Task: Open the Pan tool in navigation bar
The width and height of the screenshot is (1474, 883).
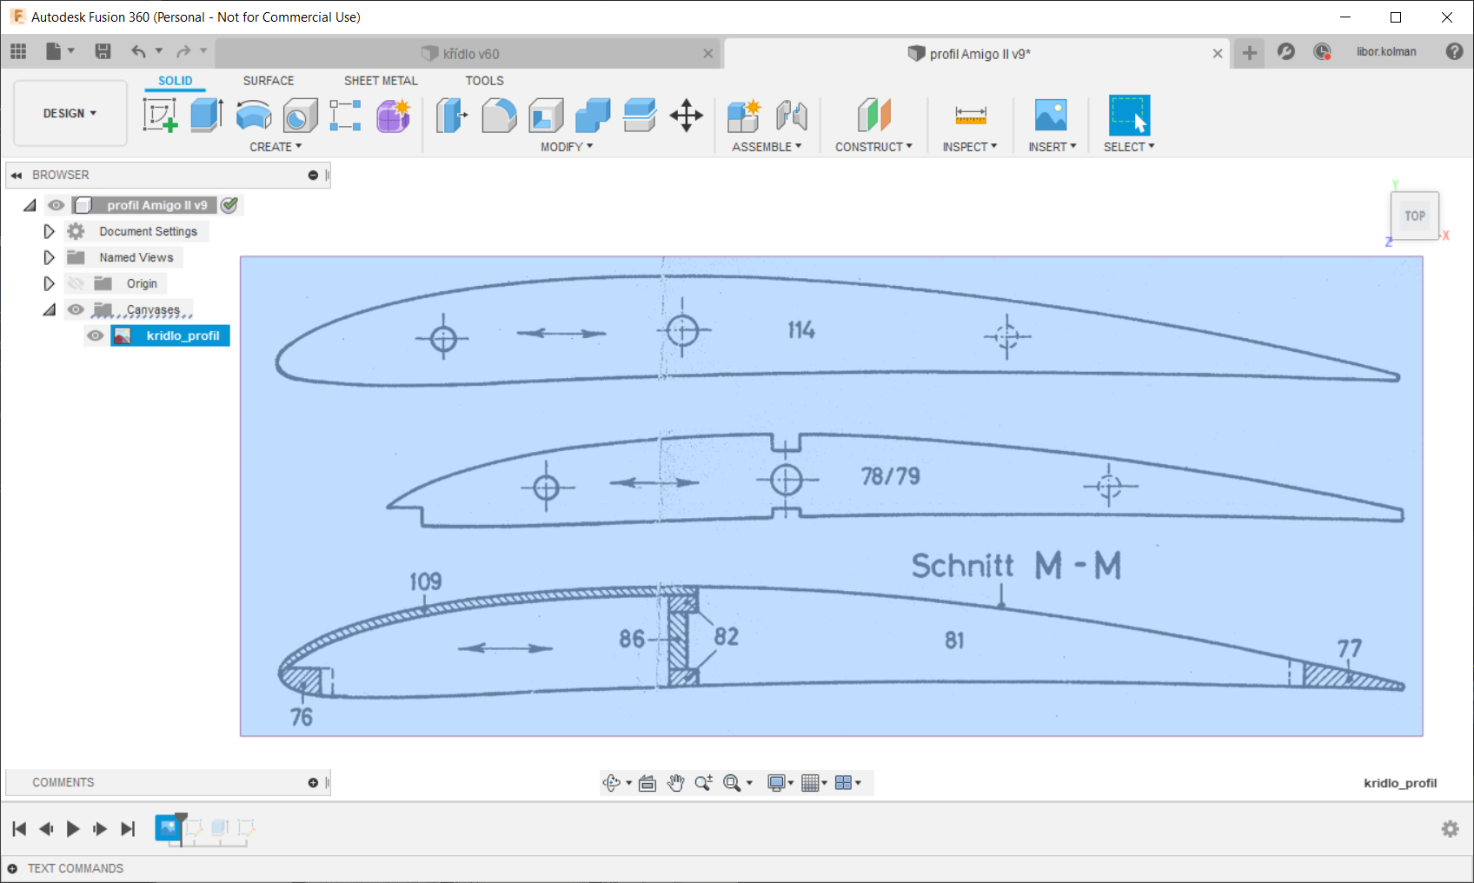Action: (x=675, y=783)
